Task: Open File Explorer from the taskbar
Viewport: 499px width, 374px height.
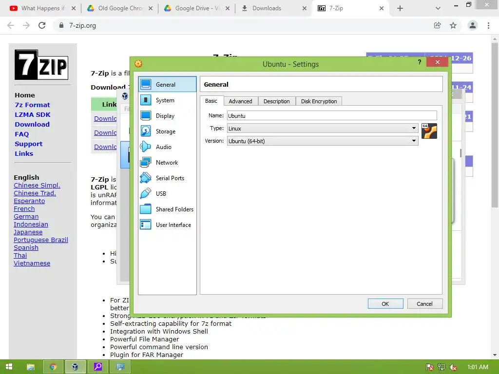Action: (31, 367)
